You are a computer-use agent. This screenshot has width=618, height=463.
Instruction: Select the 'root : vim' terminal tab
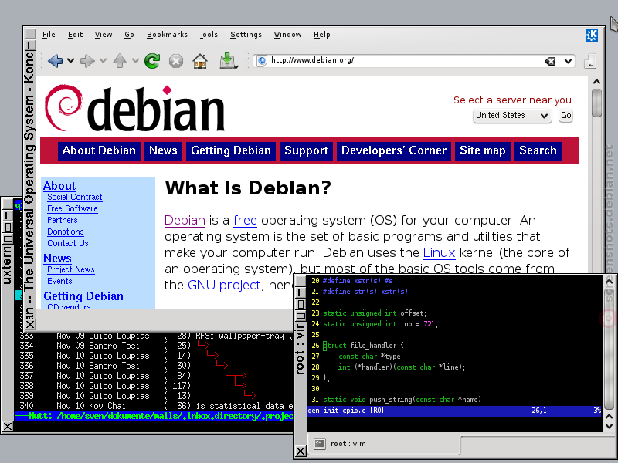tap(383, 444)
